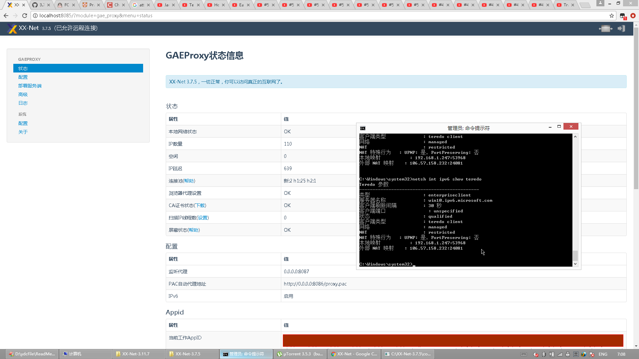Go back with the browser back arrow

(x=6, y=16)
